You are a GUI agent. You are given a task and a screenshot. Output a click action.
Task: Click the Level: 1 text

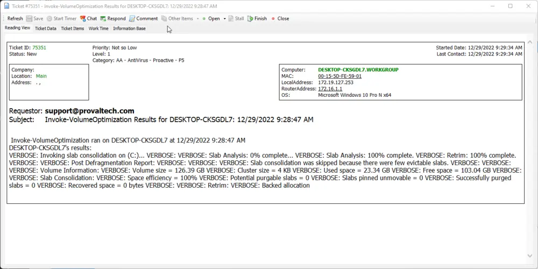click(x=101, y=54)
